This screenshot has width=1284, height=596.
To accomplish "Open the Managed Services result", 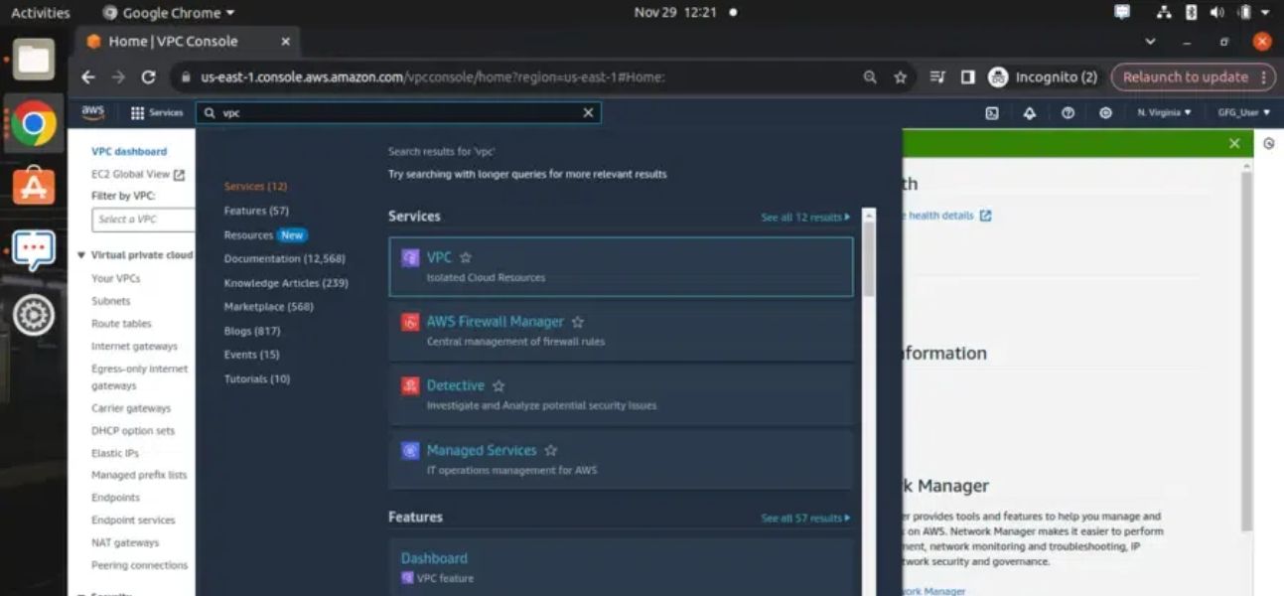I will 481,451.
